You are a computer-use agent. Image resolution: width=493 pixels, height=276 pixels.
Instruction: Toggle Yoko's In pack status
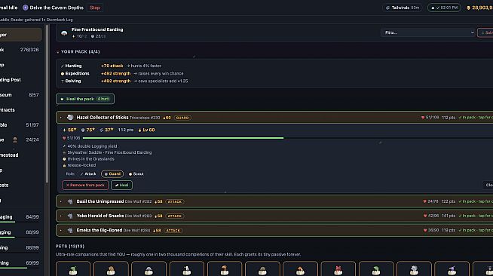tap(476, 216)
